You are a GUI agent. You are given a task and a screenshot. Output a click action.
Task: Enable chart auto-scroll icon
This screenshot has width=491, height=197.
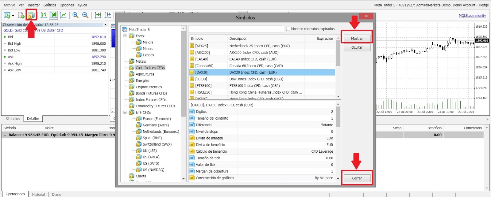click(x=98, y=15)
